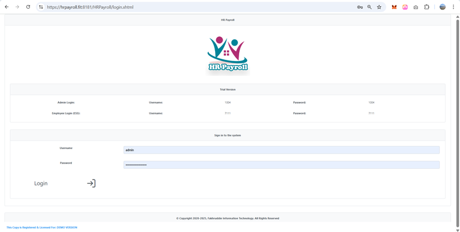Click the Login button text
Viewport: 460px width, 232px height.
pyautogui.click(x=41, y=183)
